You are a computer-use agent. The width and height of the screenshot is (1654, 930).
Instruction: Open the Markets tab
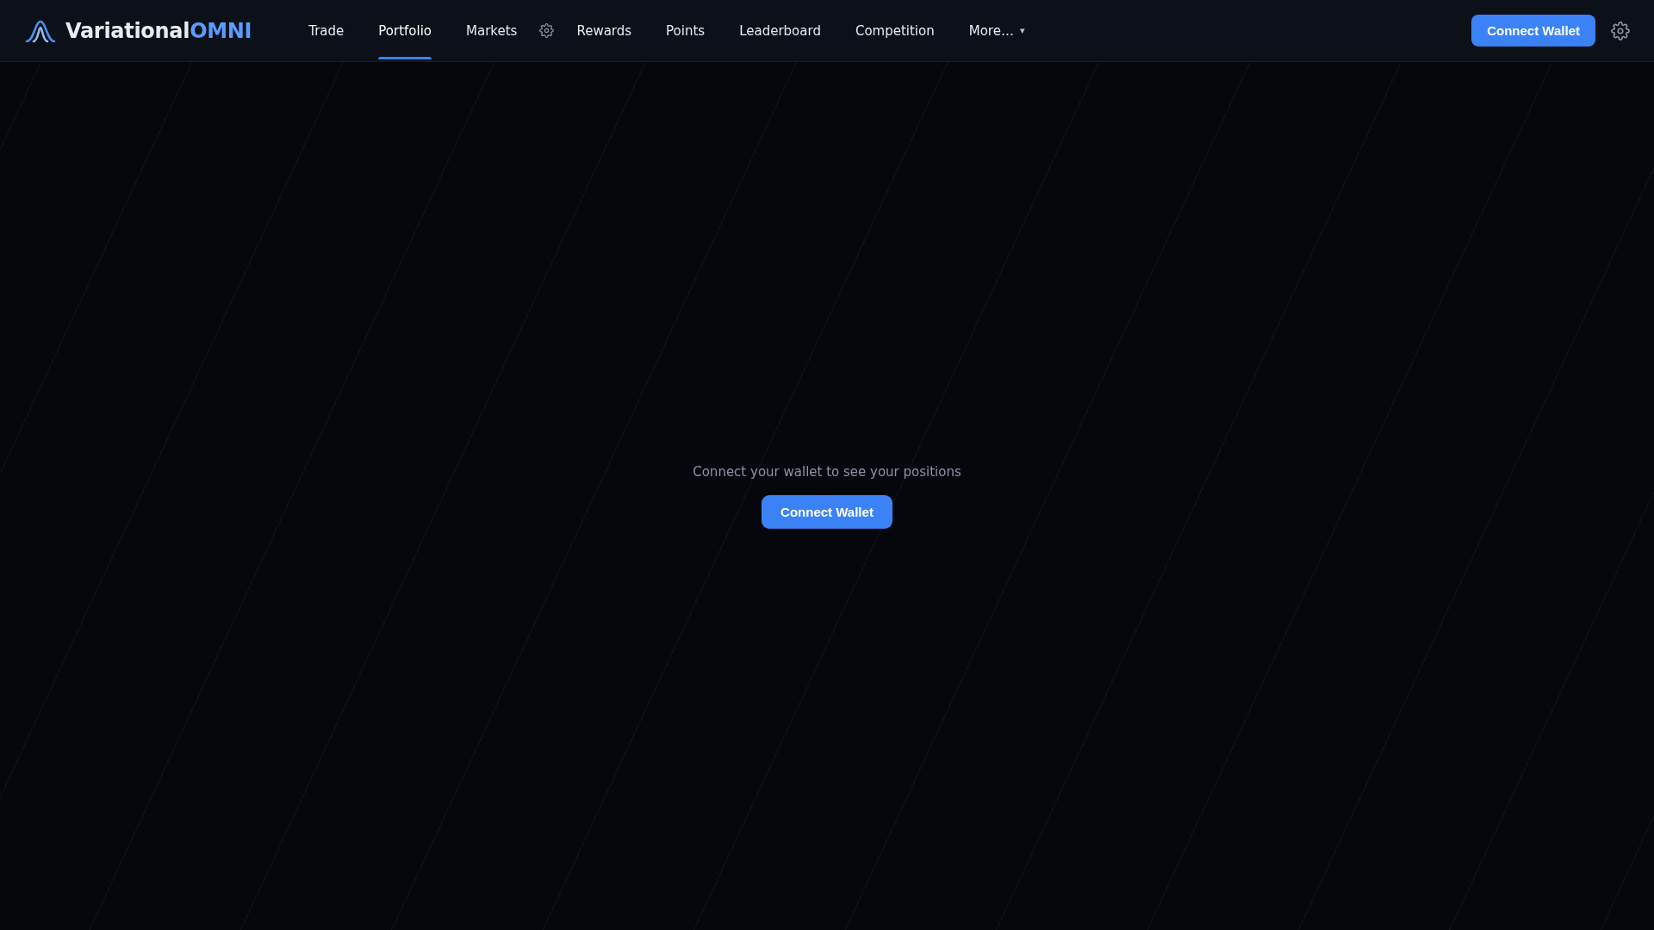tap(491, 31)
